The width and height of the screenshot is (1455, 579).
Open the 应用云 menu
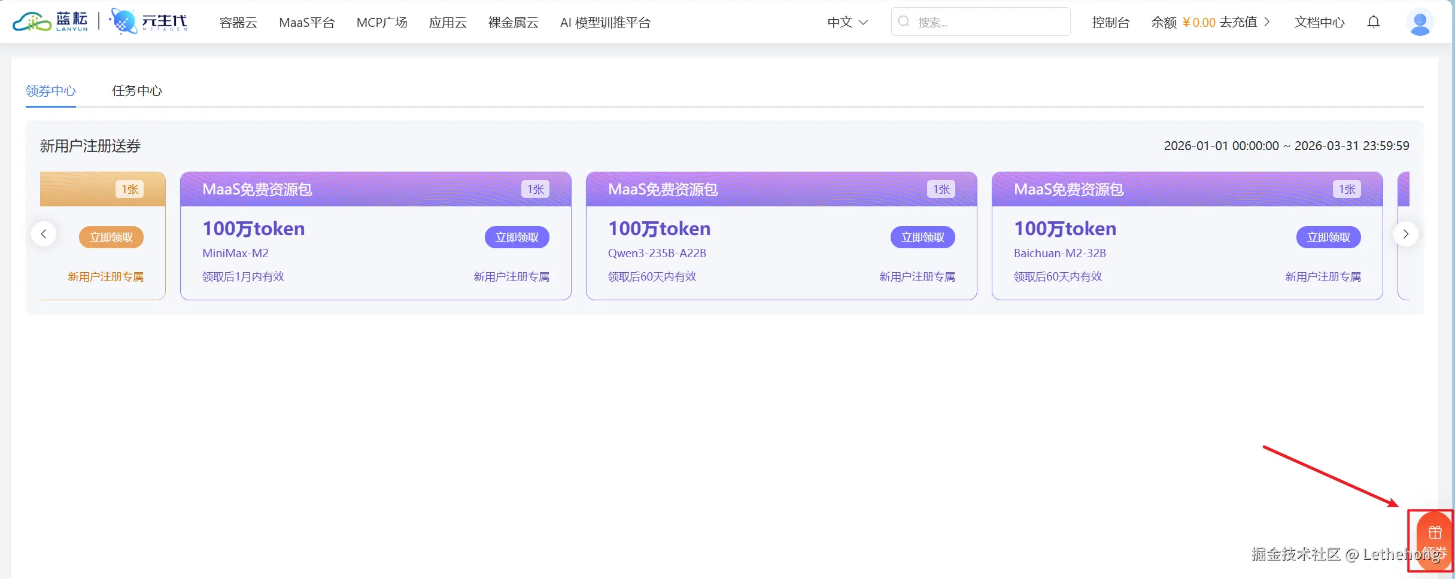(x=448, y=23)
